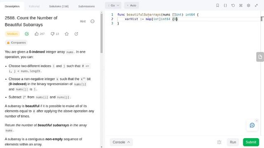This screenshot has width=264, height=148.
Task: Open the Editorial tab
Action: coord(34,6)
